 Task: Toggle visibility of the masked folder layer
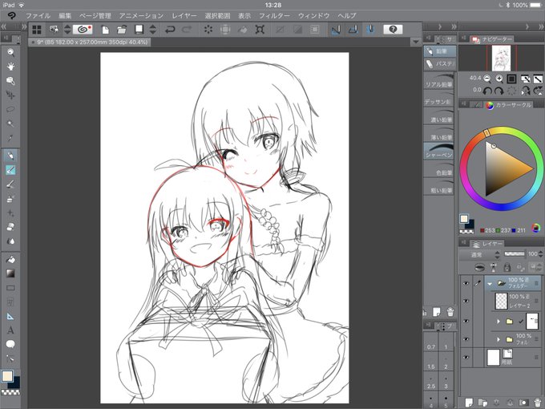click(x=466, y=322)
